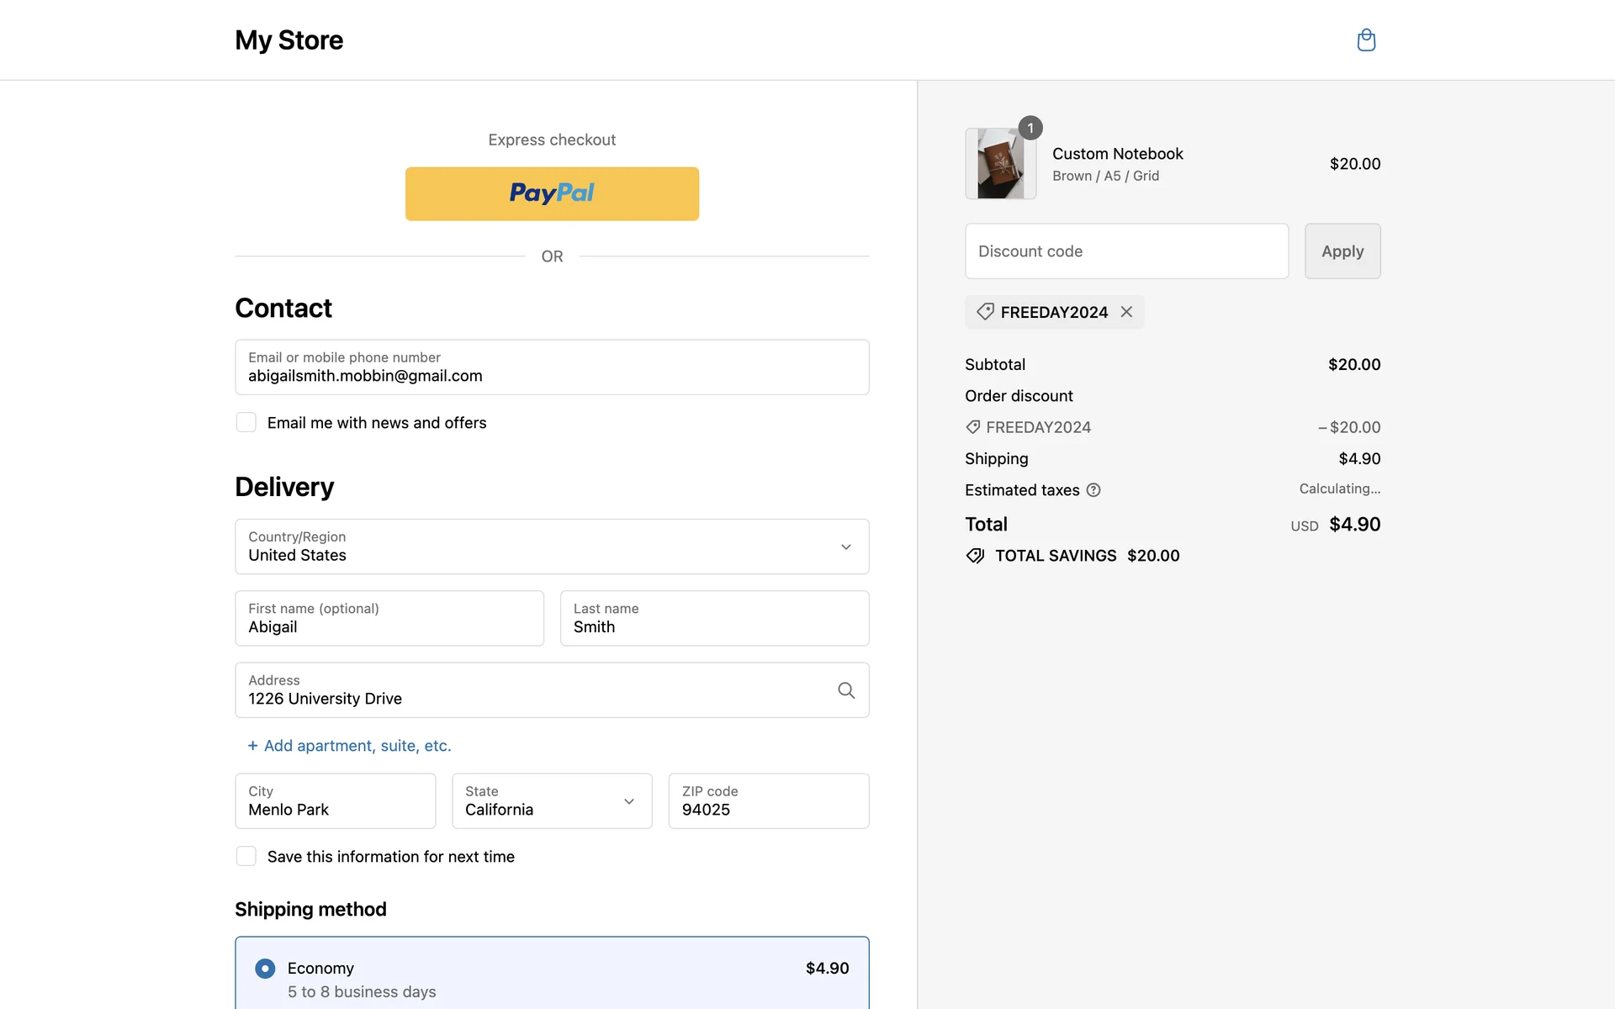
Task: Click the estimated taxes help icon
Action: click(x=1093, y=490)
